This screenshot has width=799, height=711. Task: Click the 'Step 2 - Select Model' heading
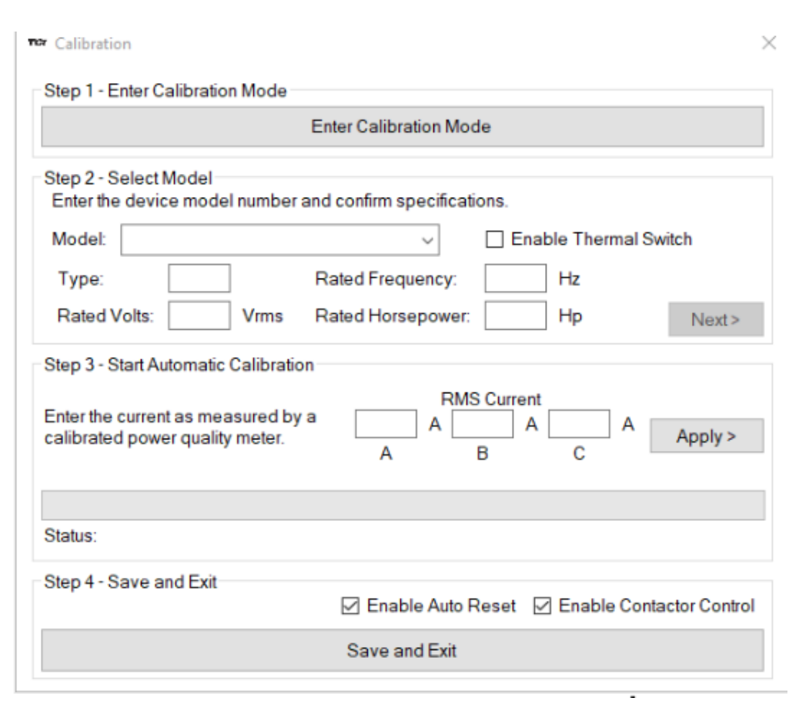(x=128, y=179)
